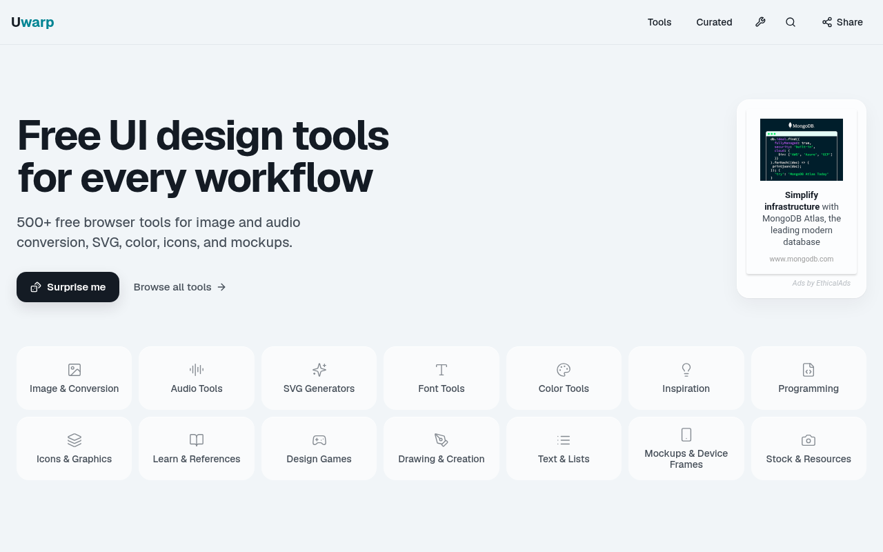This screenshot has height=552, width=883.
Task: Click the Ads by EthicalAds link
Action: [x=822, y=284]
